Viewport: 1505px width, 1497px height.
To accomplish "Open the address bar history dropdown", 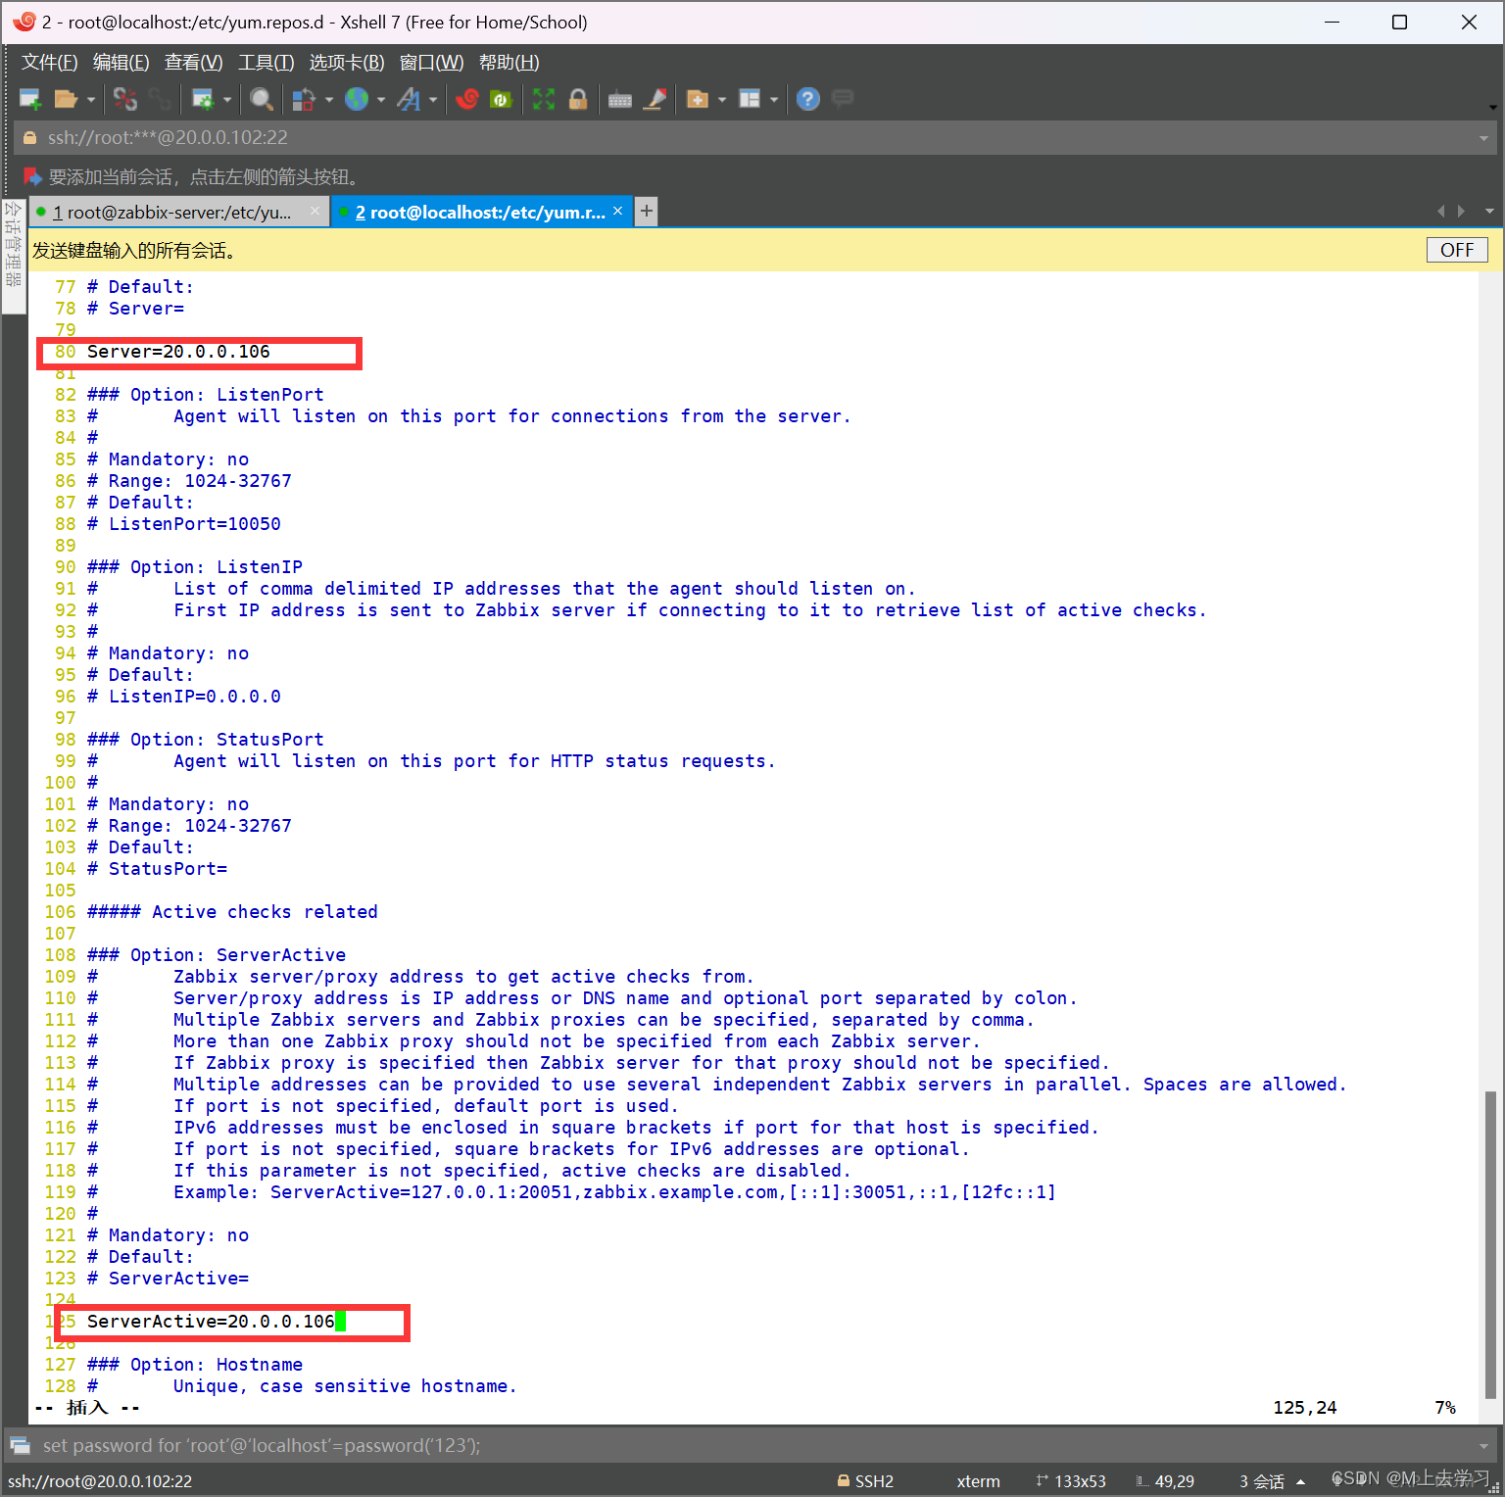I will [1483, 138].
